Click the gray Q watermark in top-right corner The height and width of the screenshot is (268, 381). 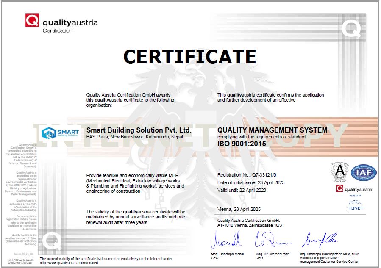pyautogui.click(x=351, y=30)
